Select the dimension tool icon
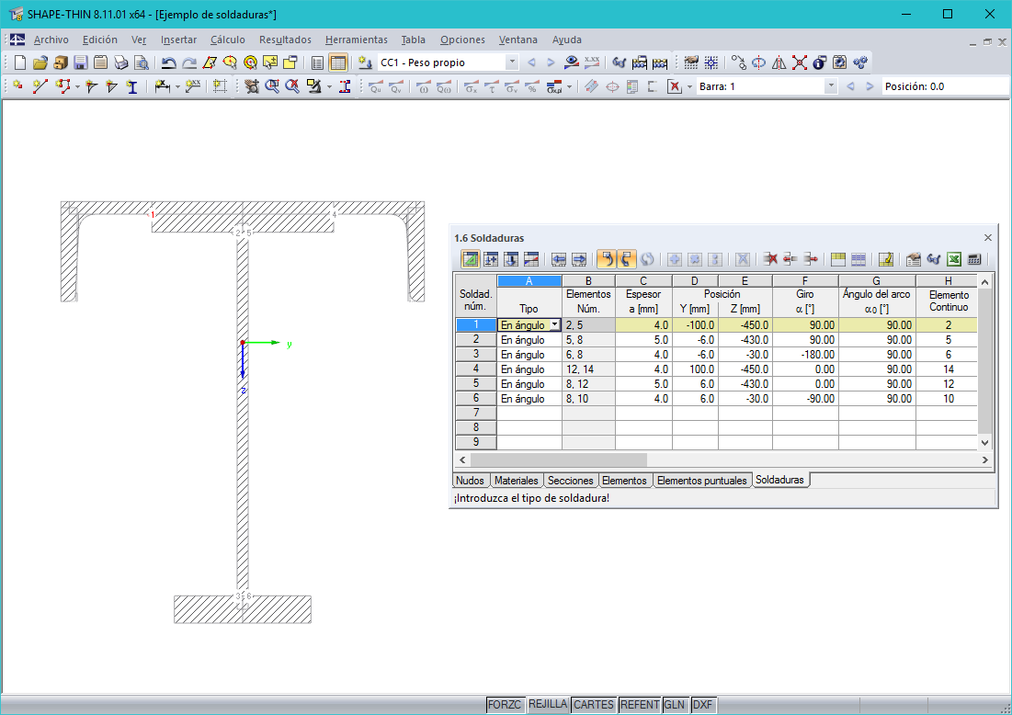Viewport: 1012px width, 715px height. click(x=162, y=86)
